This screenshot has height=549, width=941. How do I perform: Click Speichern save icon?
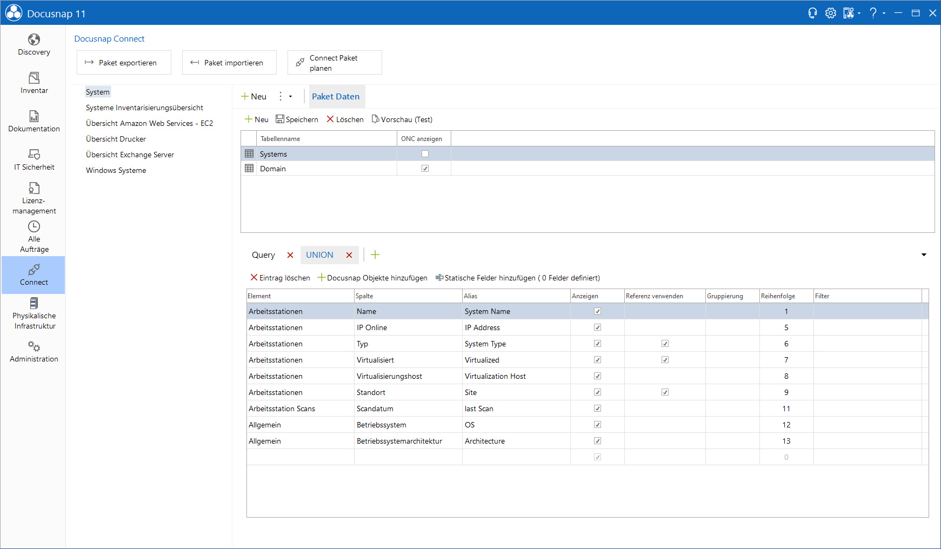pyautogui.click(x=297, y=119)
